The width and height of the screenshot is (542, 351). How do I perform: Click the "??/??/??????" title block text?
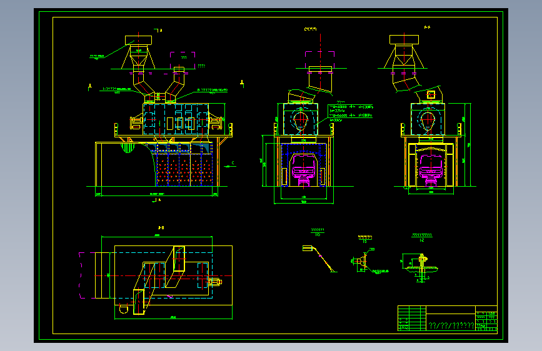click(x=451, y=325)
